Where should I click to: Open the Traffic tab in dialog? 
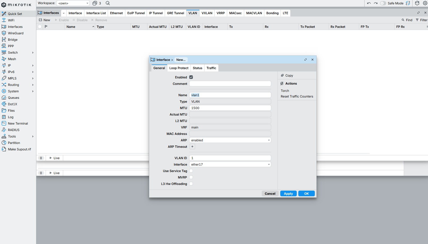pos(211,68)
